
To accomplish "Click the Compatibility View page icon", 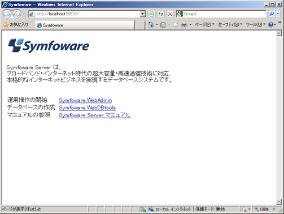I will 151,14.
